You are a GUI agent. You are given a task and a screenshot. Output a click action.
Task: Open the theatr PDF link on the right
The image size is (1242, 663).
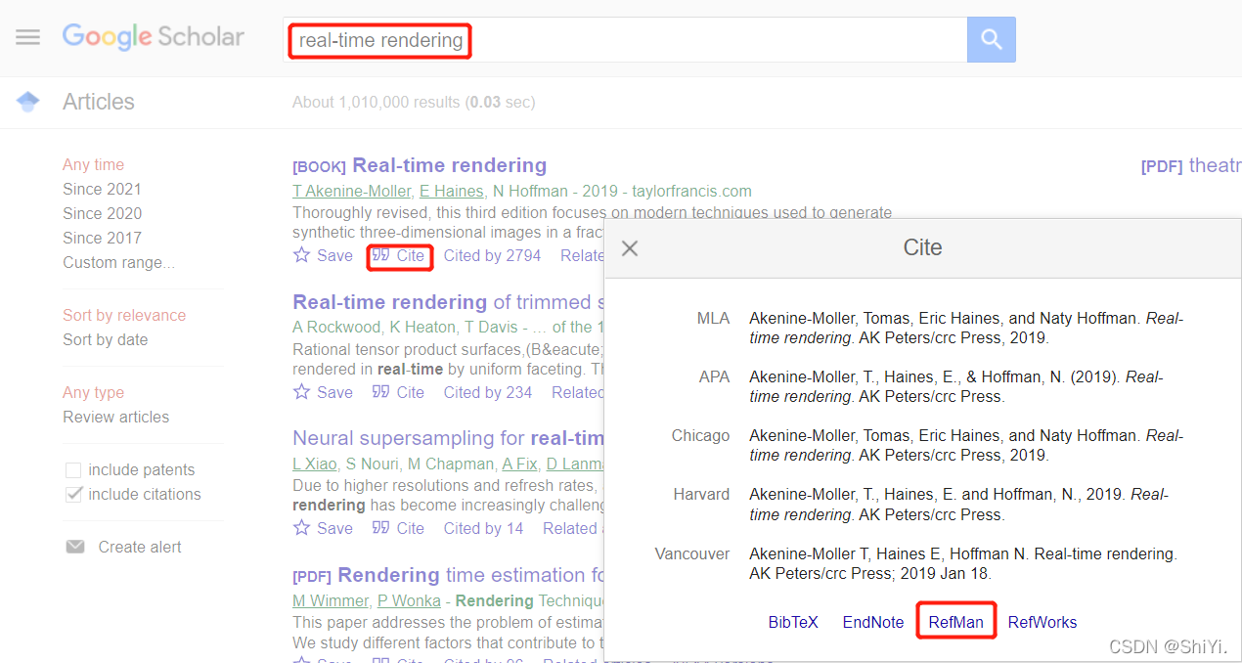click(1191, 165)
